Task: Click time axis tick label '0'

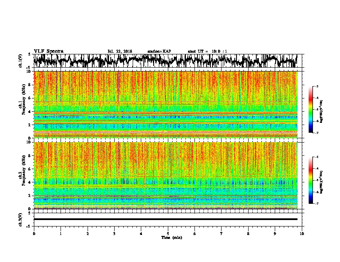Action: click(34, 234)
